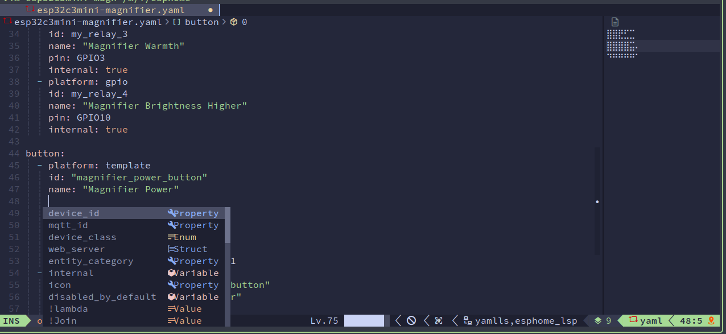Open the chevron before yamlls,esphome_lsp

455,320
